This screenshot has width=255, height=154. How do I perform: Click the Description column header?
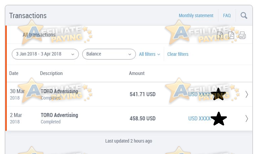pyautogui.click(x=51, y=73)
